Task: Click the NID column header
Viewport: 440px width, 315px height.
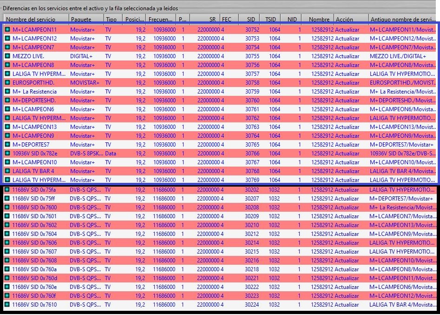Action: coord(291,19)
